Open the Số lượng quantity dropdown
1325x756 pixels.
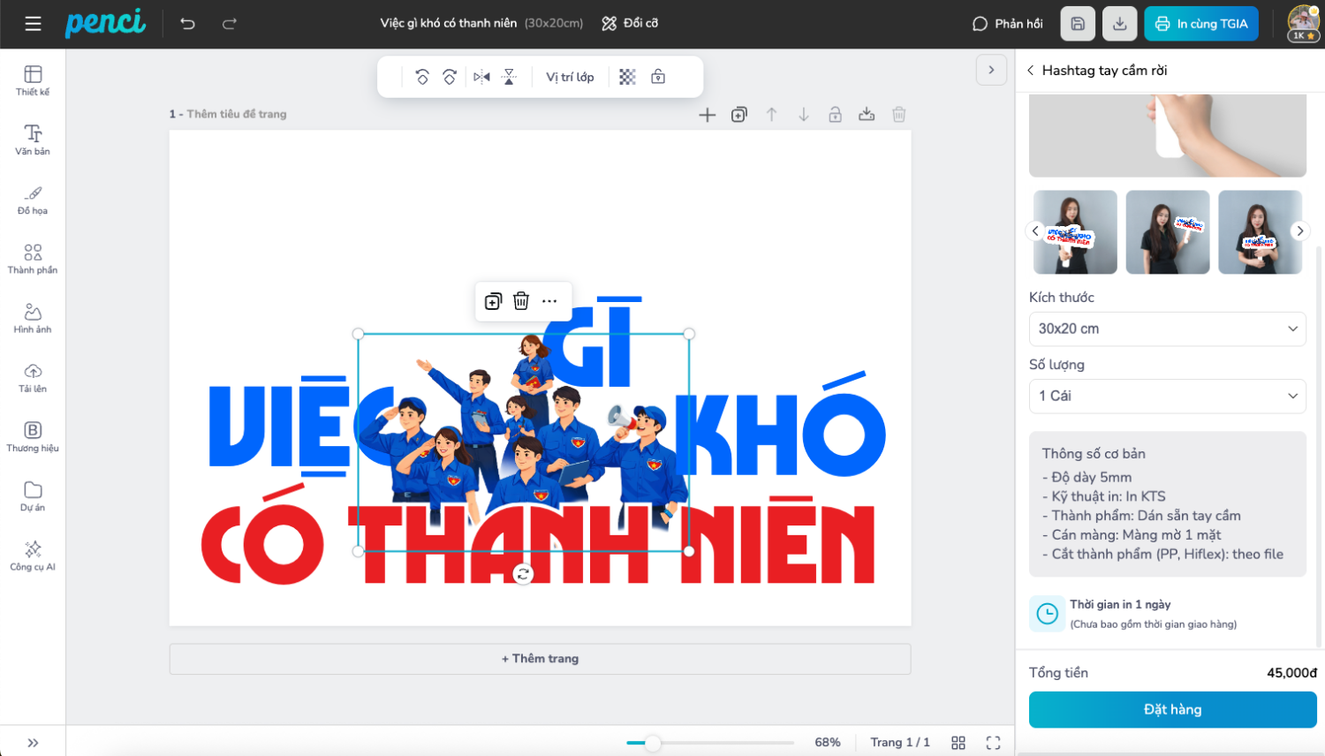(1167, 396)
